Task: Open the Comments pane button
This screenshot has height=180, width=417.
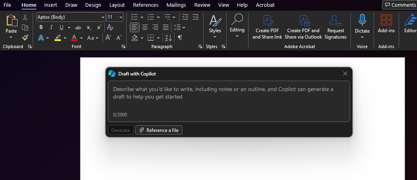Action: [x=400, y=5]
